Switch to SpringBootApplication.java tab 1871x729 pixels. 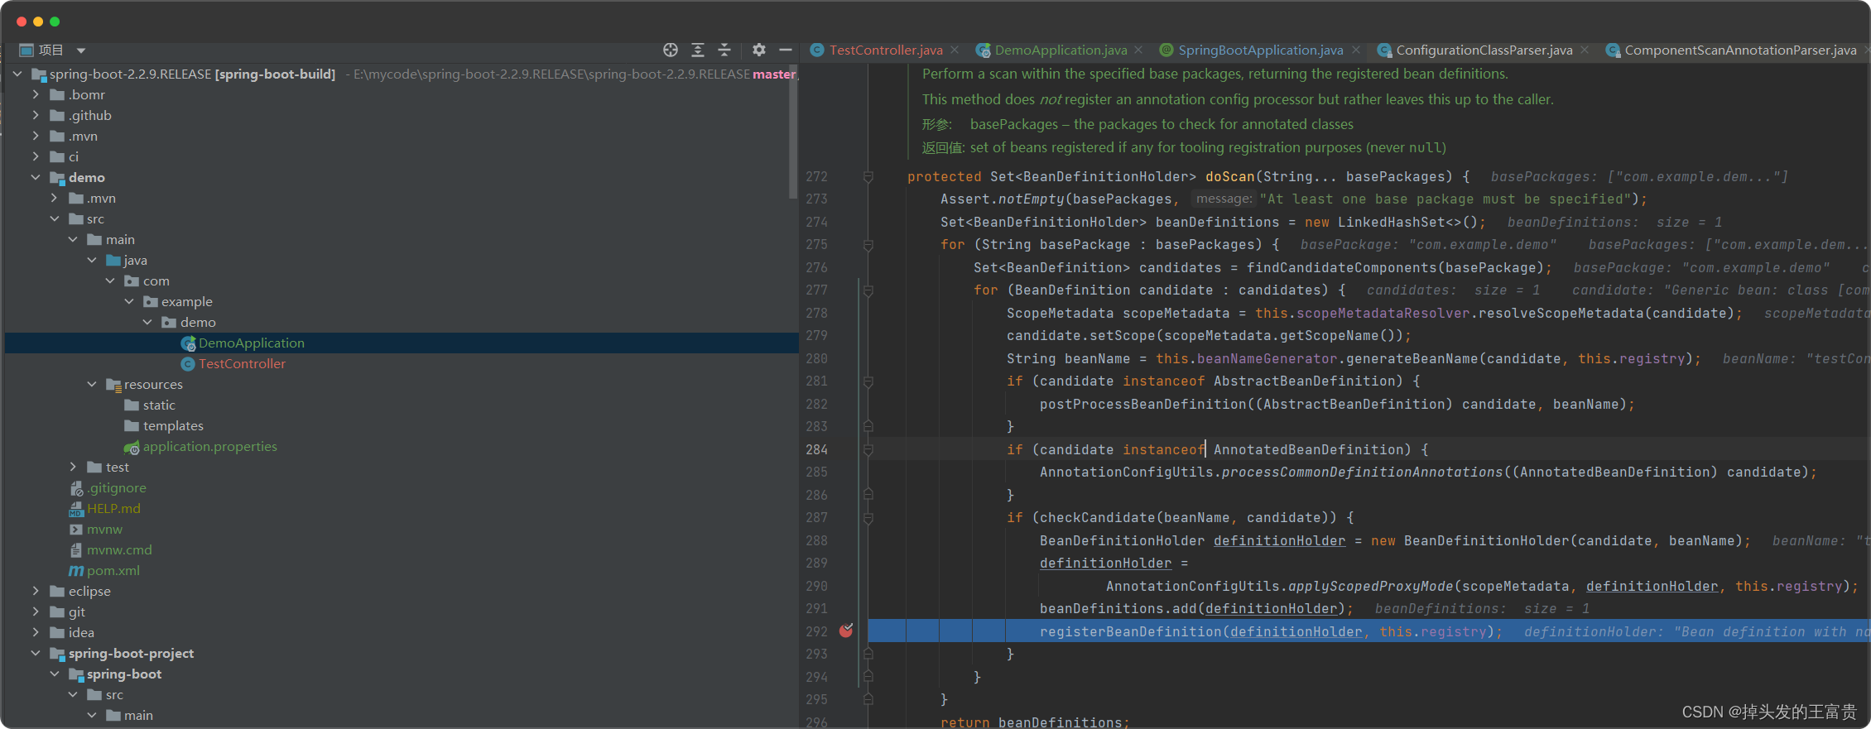(1261, 50)
